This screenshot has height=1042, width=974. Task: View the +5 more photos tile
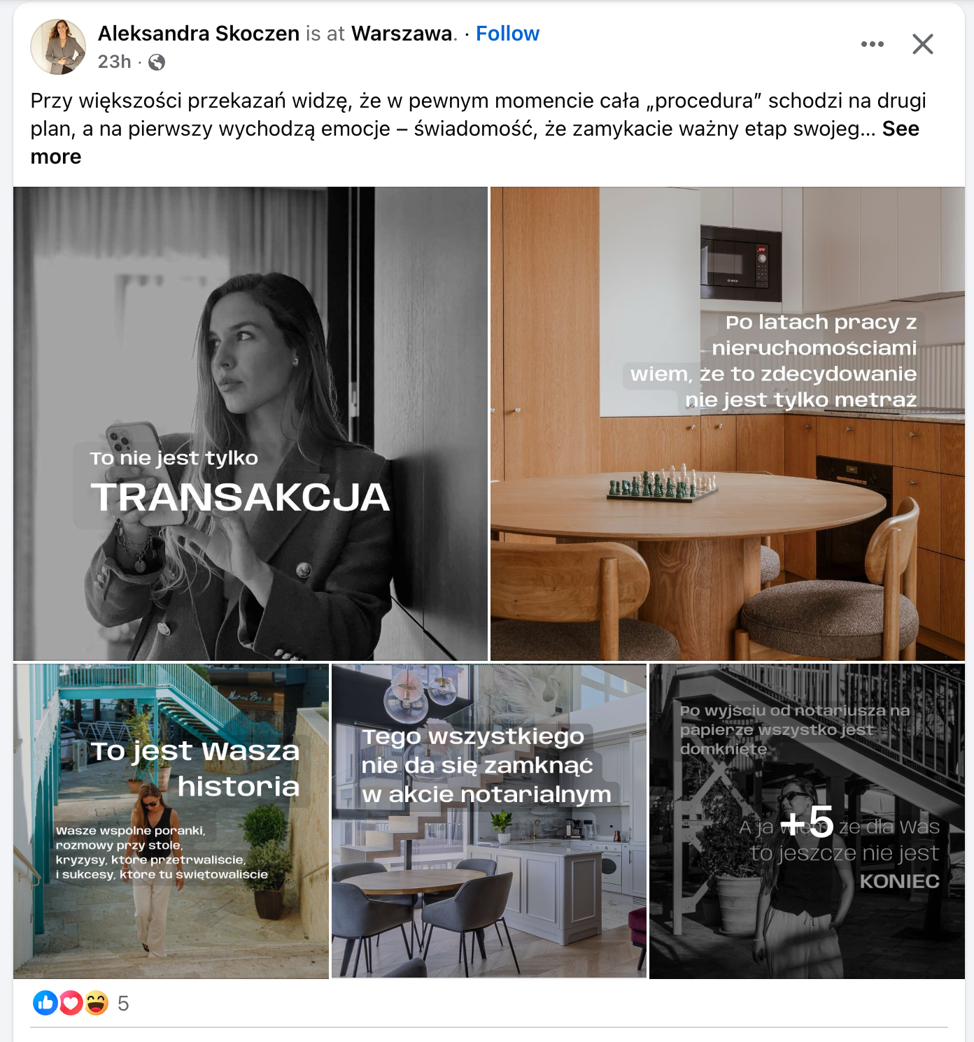[x=807, y=821]
